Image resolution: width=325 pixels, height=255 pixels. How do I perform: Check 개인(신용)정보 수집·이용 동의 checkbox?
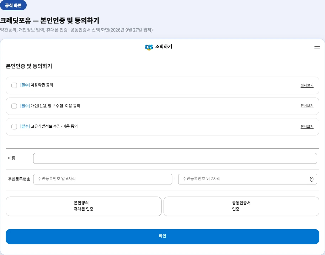click(x=14, y=106)
